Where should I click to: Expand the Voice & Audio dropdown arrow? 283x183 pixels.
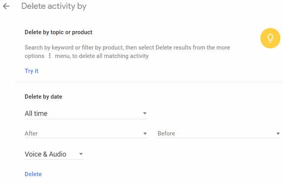pos(81,154)
